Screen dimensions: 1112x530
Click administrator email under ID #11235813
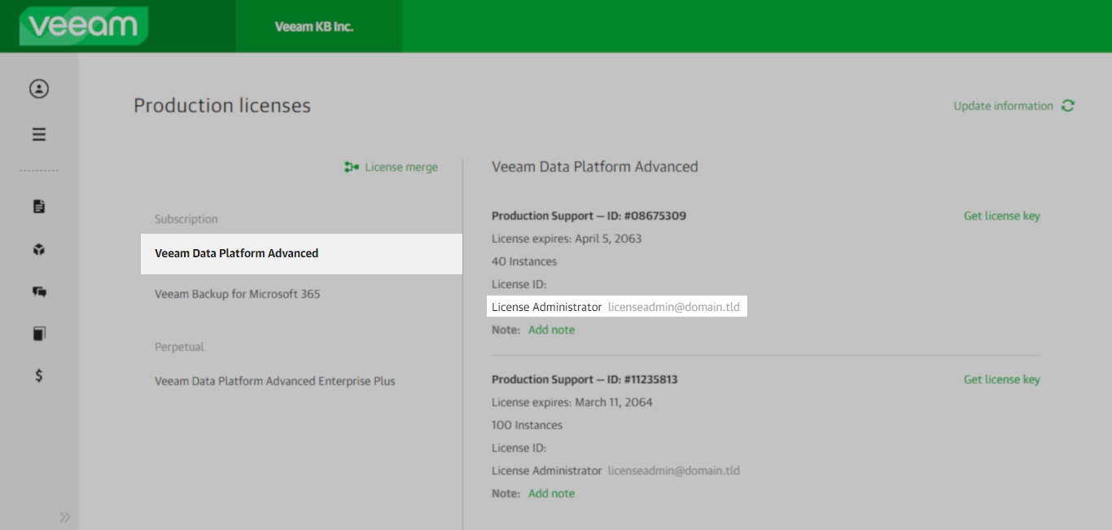(674, 471)
